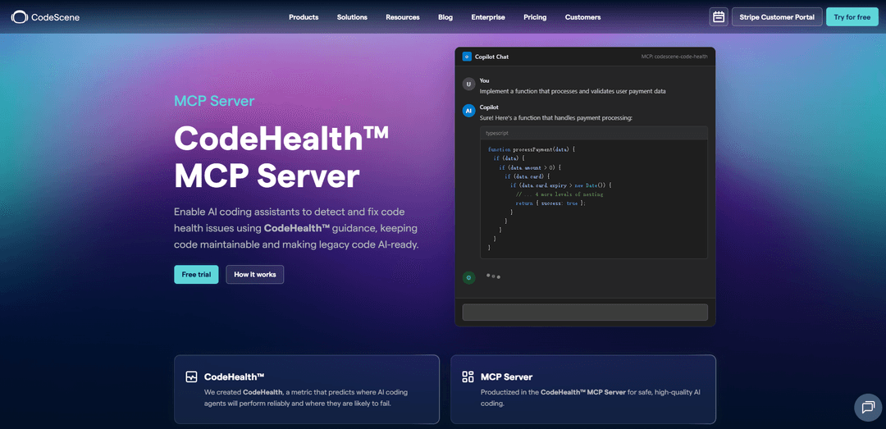Click the CodeHealth card pulse icon
Image resolution: width=886 pixels, height=429 pixels.
[x=191, y=377]
